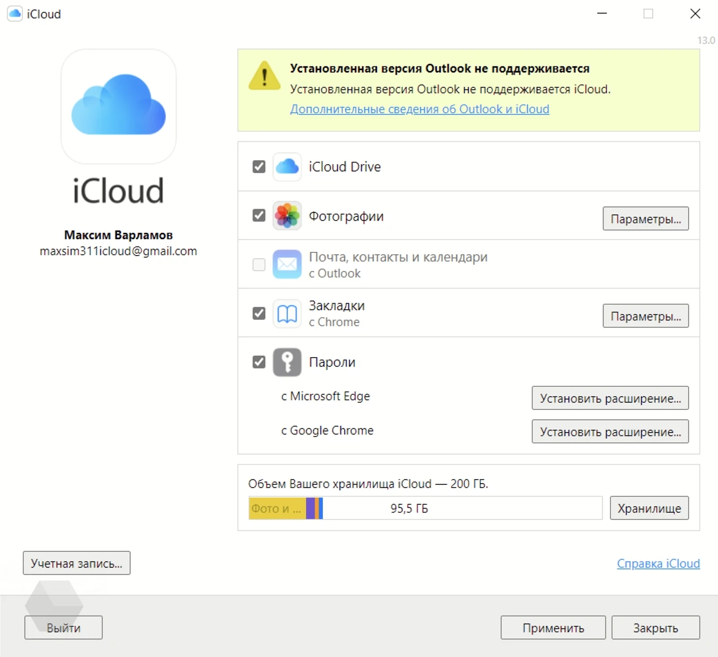The image size is (718, 657).
Task: Open Параметры for Фотографии
Action: click(646, 218)
